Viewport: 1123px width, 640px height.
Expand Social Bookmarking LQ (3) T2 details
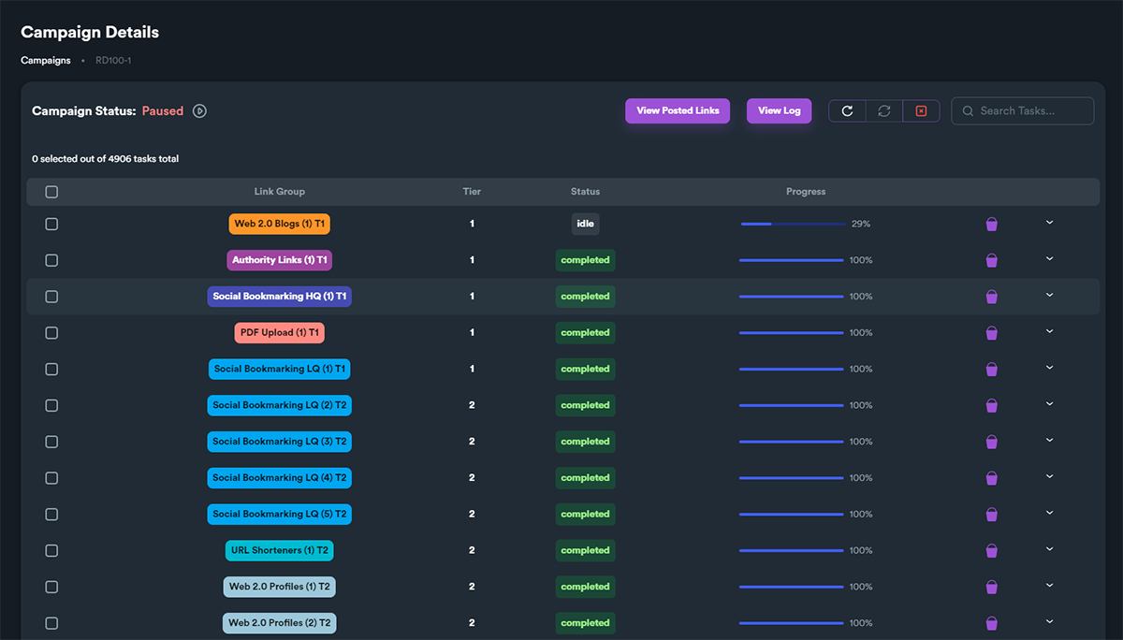pos(1049,441)
